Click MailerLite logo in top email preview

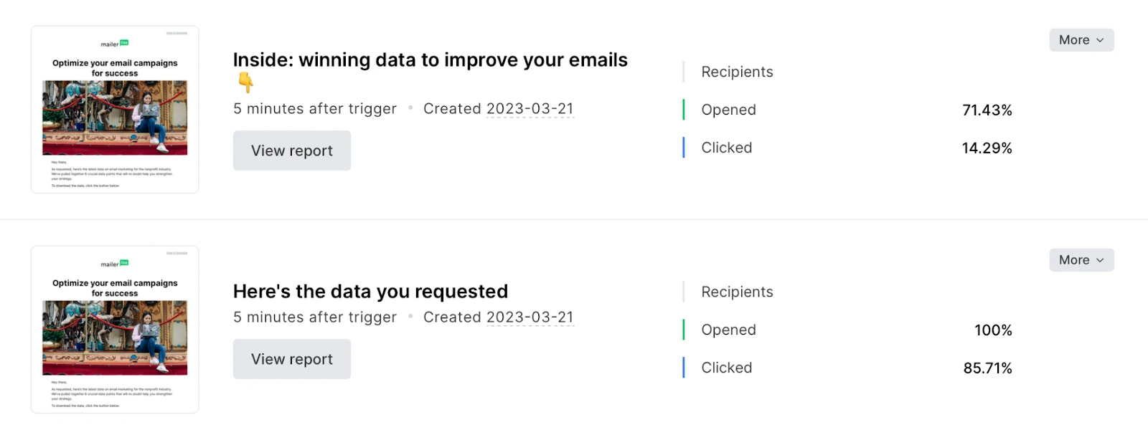click(x=115, y=44)
